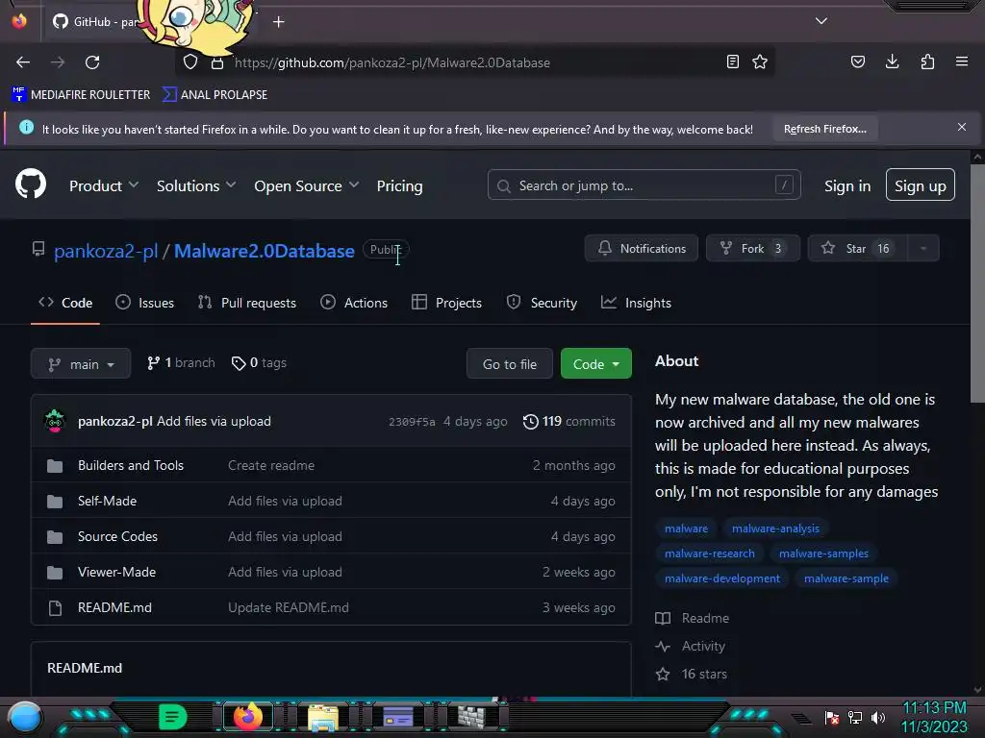Viewport: 985px width, 738px height.
Task: Click the site padlock icon in address bar
Action: click(217, 62)
